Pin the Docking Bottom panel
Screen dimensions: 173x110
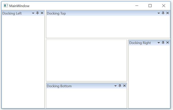coord(120,86)
